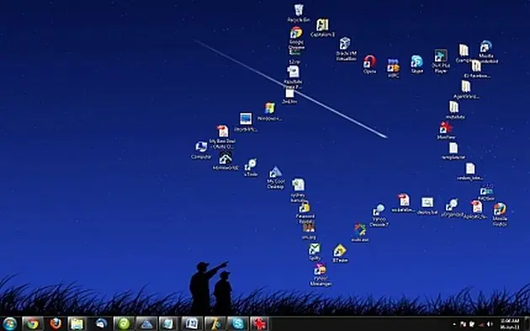Image resolution: width=530 pixels, height=331 pixels.
Task: Launch the Oracle VM VirtualBox desktop icon
Action: tap(345, 44)
